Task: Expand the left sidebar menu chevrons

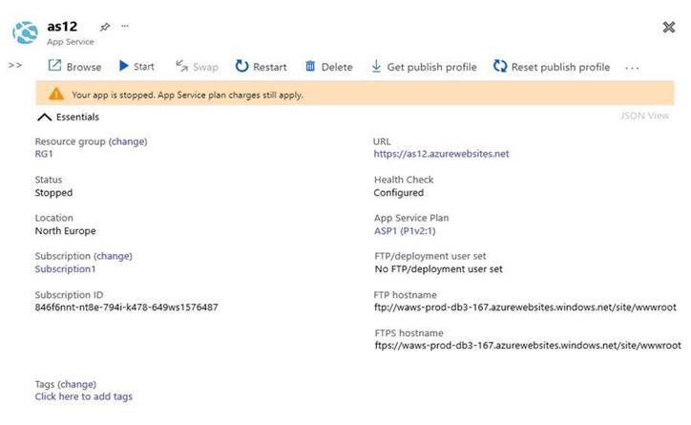Action: (14, 66)
